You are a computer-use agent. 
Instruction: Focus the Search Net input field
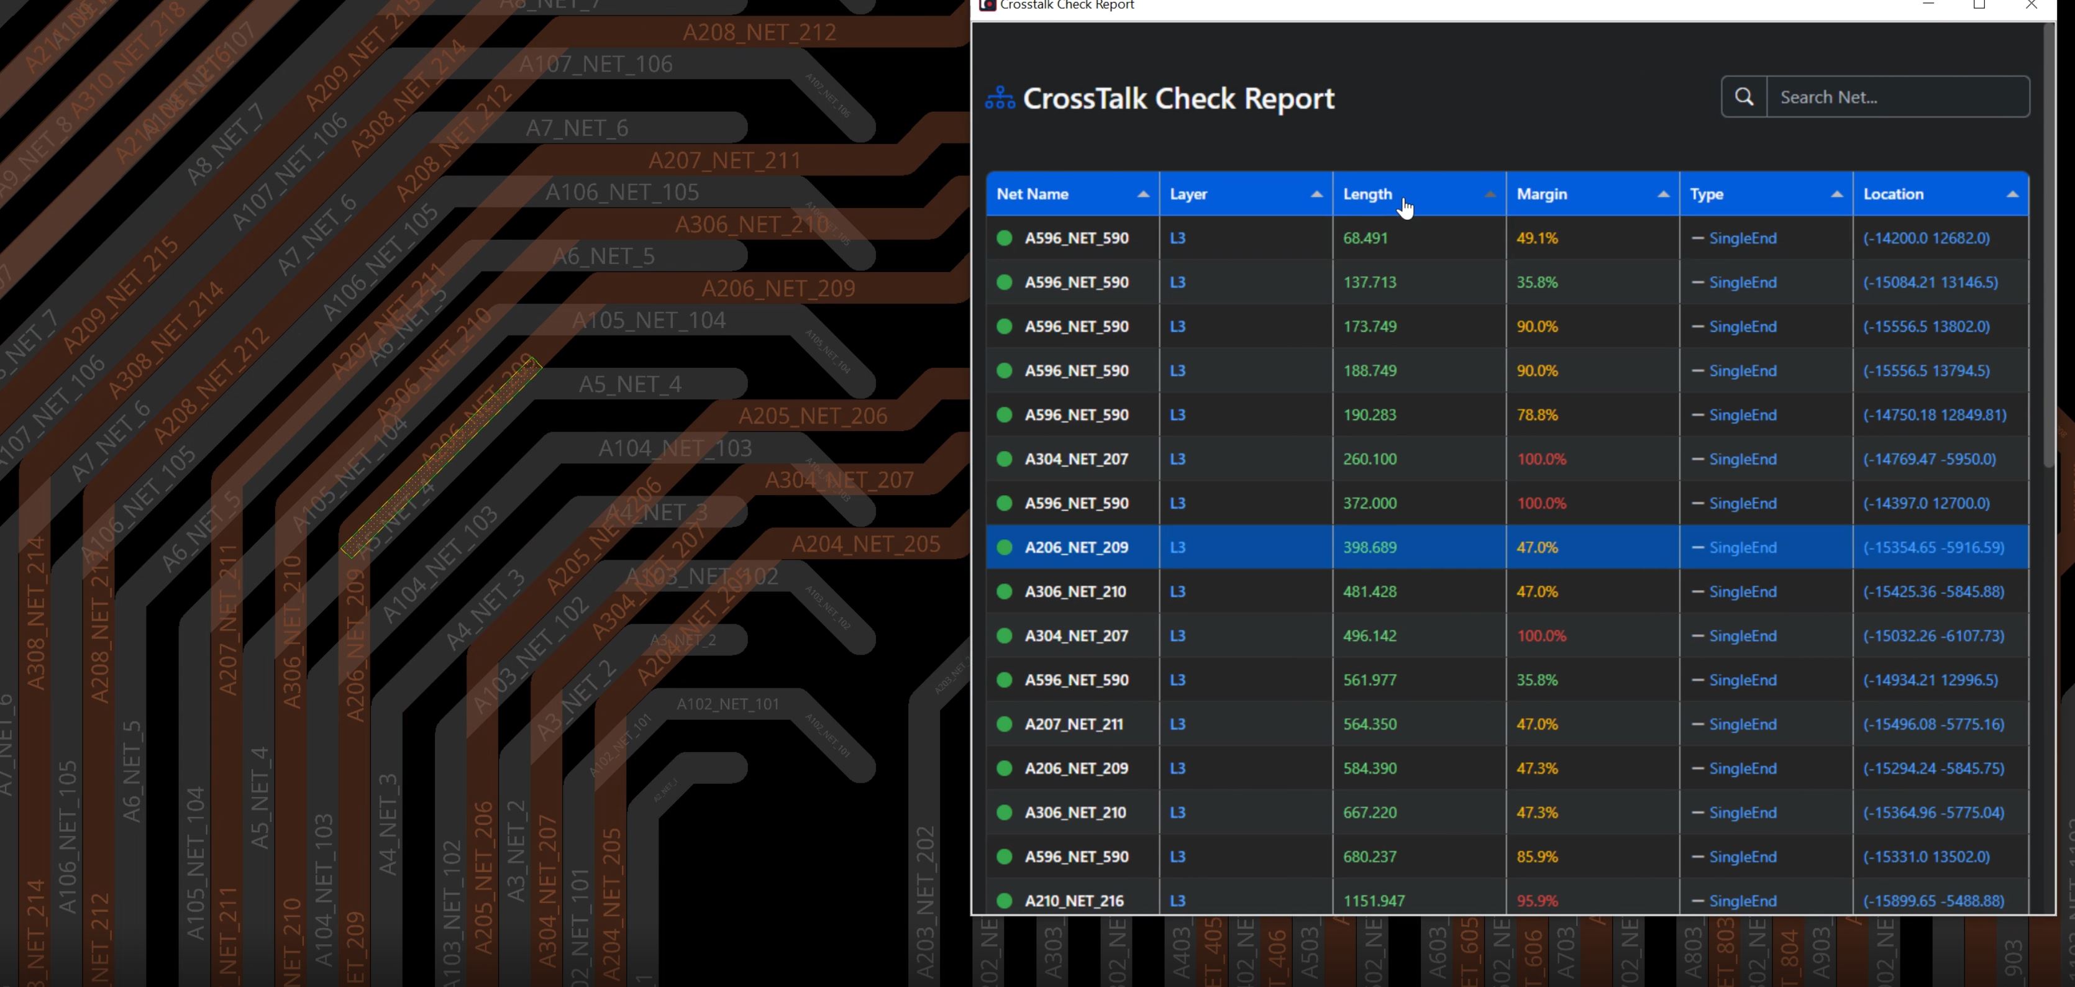pyautogui.click(x=1898, y=97)
